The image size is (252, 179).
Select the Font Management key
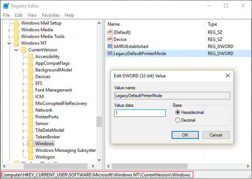coord(53,90)
